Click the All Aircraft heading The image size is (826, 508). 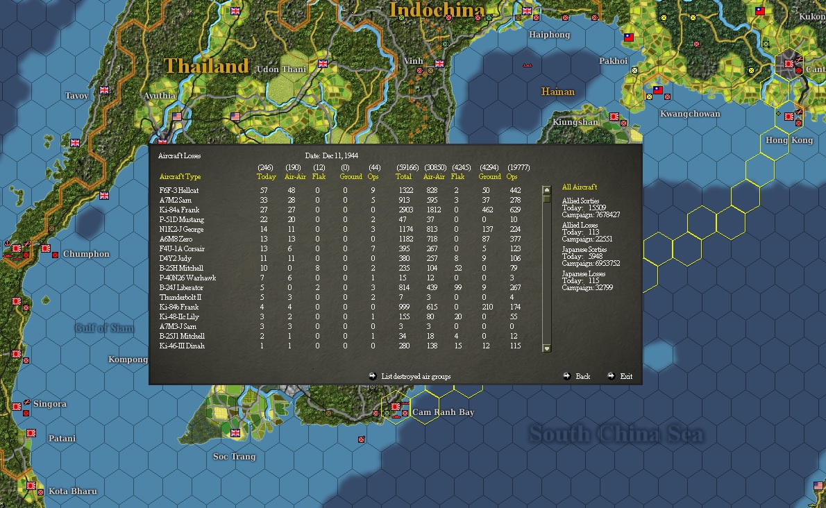(x=580, y=187)
